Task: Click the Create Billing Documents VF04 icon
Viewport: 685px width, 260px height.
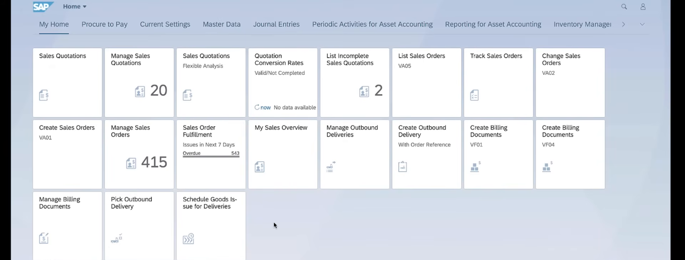Action: (547, 166)
